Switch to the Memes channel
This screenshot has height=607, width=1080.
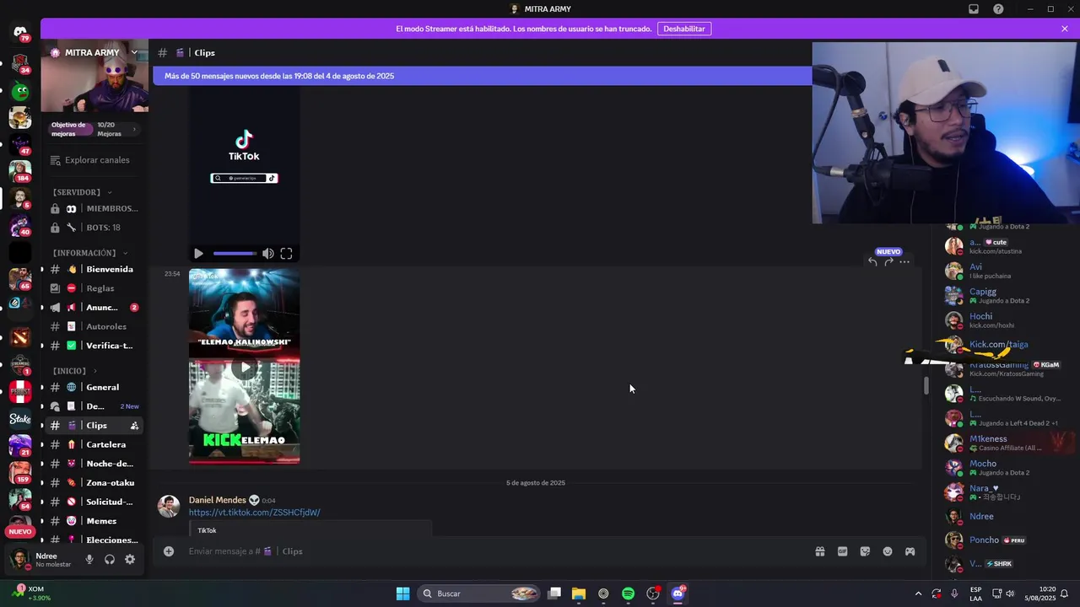[94, 521]
